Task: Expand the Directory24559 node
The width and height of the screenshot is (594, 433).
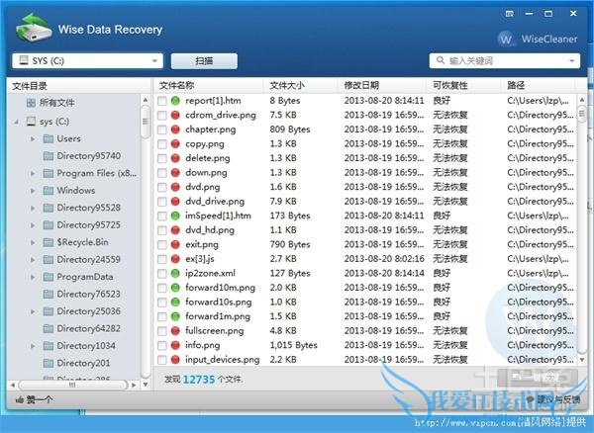Action: tap(33, 260)
